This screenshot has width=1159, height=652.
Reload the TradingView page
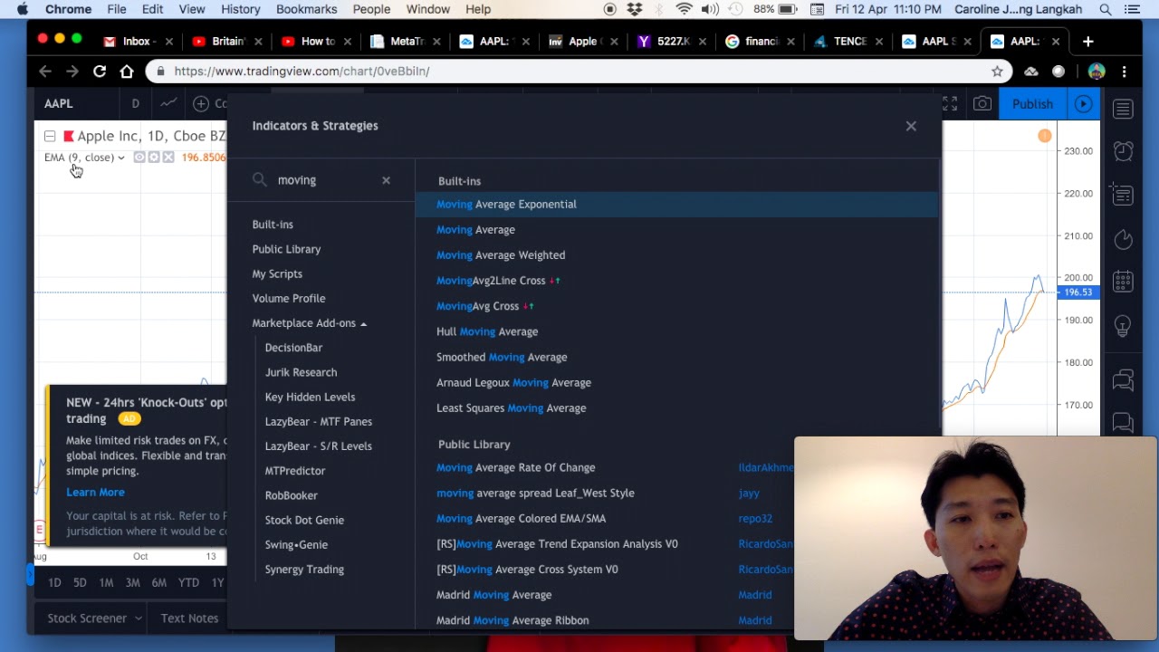100,71
